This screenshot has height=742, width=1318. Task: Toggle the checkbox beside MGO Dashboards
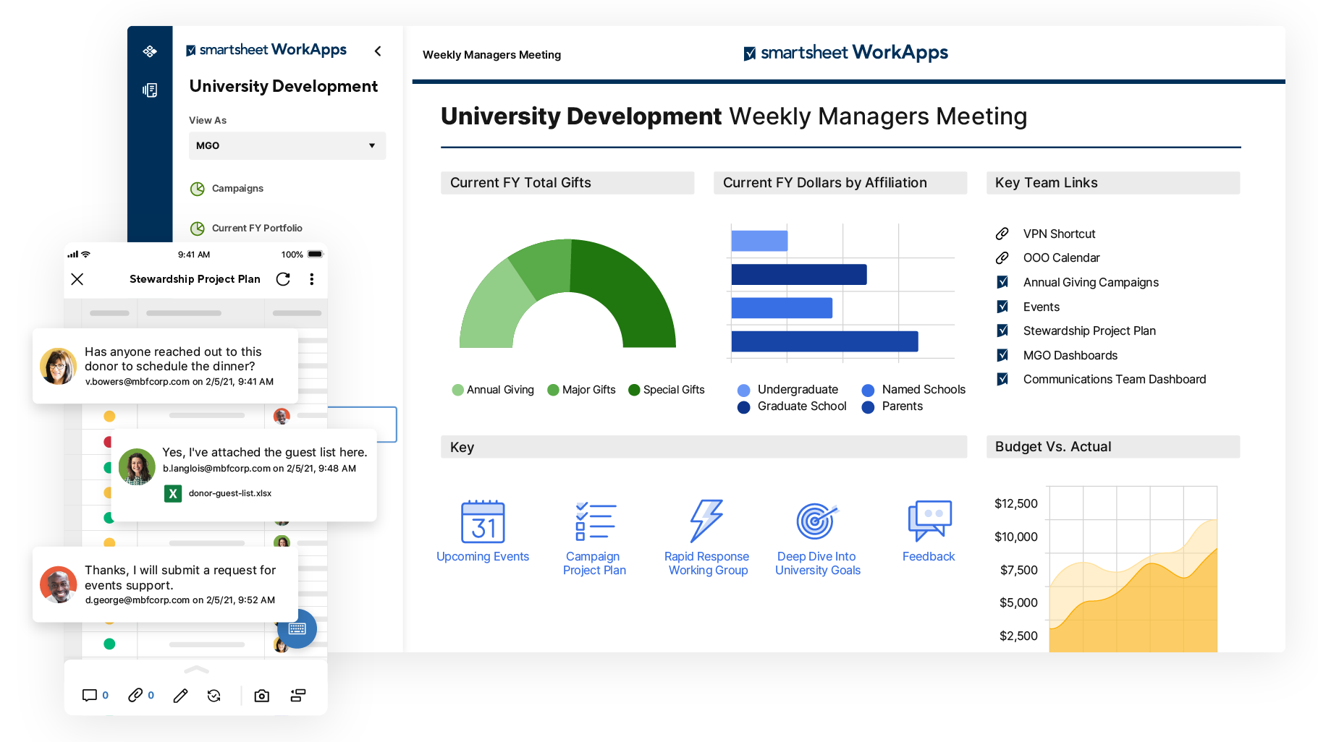[x=1003, y=355]
